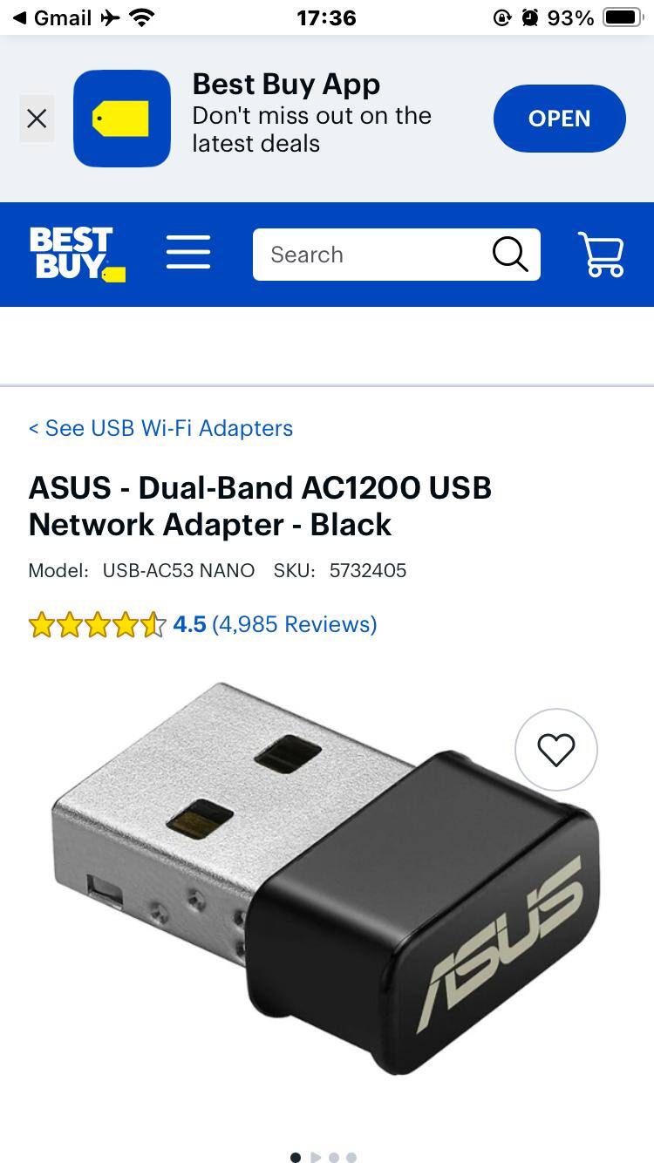The width and height of the screenshot is (654, 1163).
Task: Jump to the fourth carousel dot
Action: click(351, 1157)
